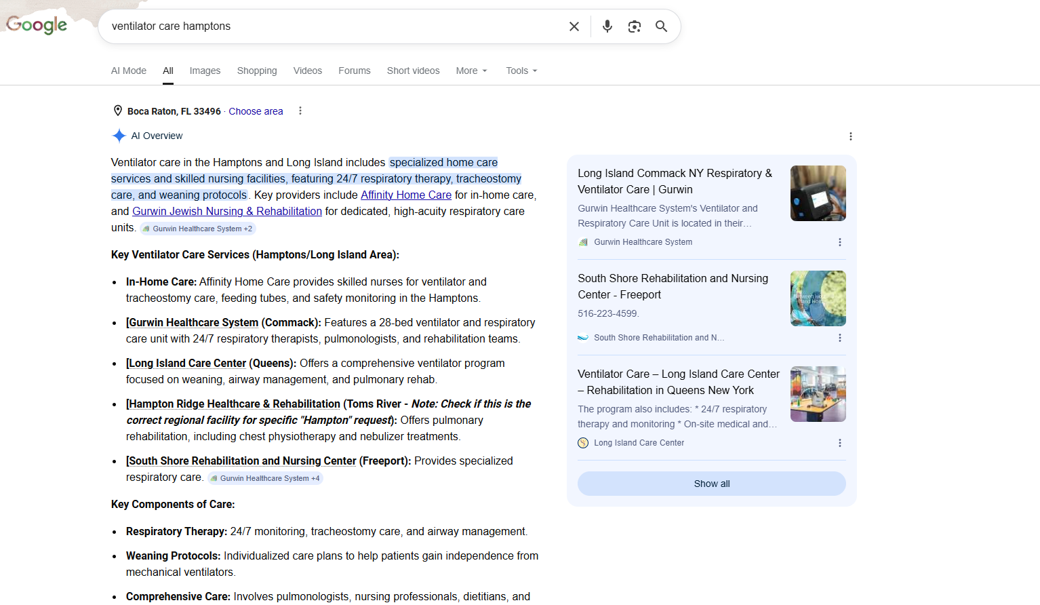Click the South Shore Rehabilitation thumbnail image

(818, 298)
